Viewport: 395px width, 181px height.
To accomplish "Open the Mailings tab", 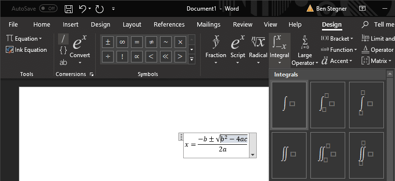I will (208, 25).
